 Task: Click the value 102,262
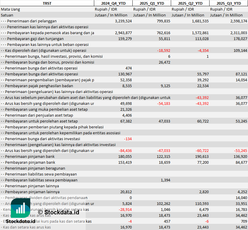point(163,204)
